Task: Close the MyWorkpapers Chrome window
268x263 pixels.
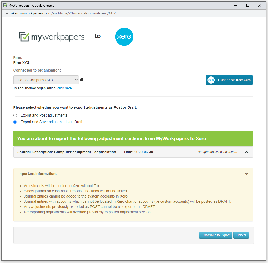Action: (259, 5)
